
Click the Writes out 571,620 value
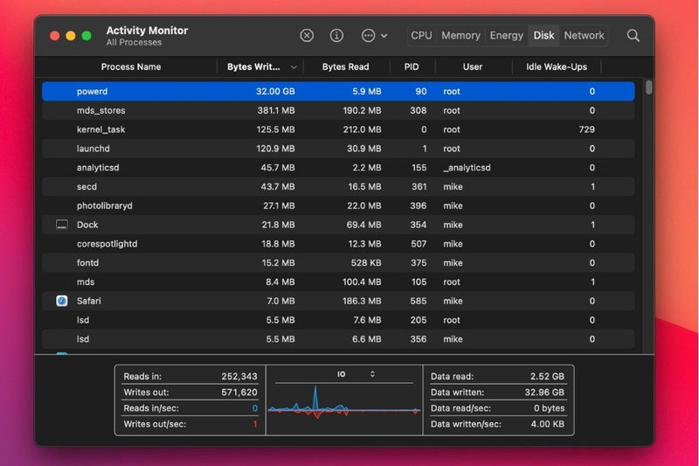point(239,393)
